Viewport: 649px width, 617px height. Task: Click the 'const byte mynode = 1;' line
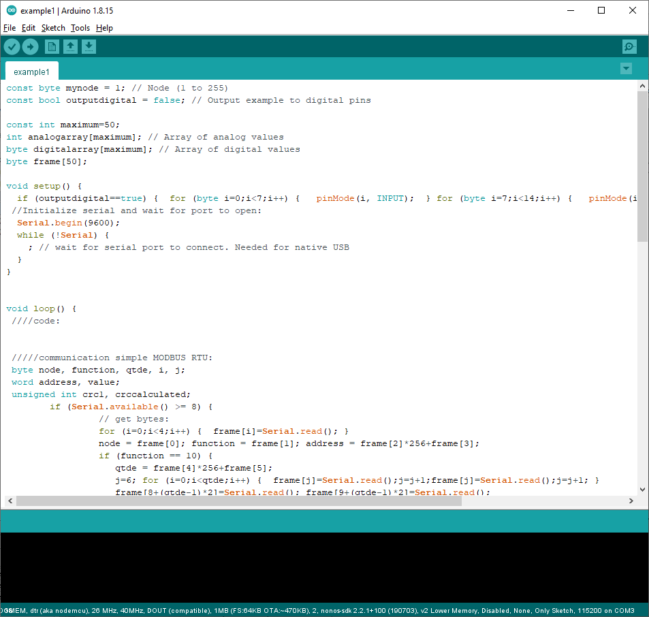click(x=117, y=88)
